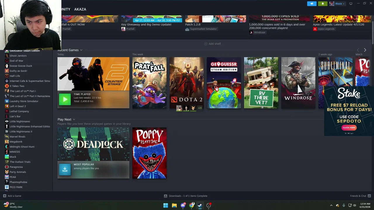The height and width of the screenshot is (210, 374).
Task: Click CLICK HERE on the Stake ad
Action: click(349, 127)
